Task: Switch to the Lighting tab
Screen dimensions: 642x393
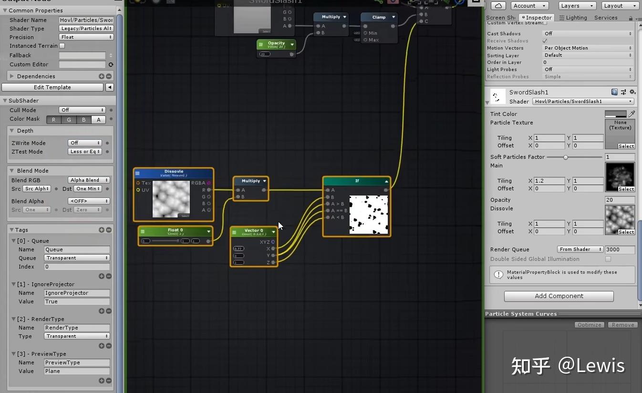Action: click(573, 18)
